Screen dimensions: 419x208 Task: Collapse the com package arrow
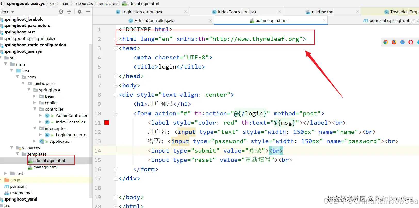click(17, 77)
